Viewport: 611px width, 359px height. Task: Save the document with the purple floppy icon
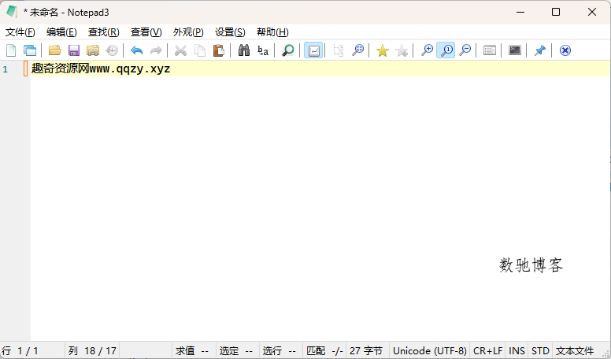[74, 50]
